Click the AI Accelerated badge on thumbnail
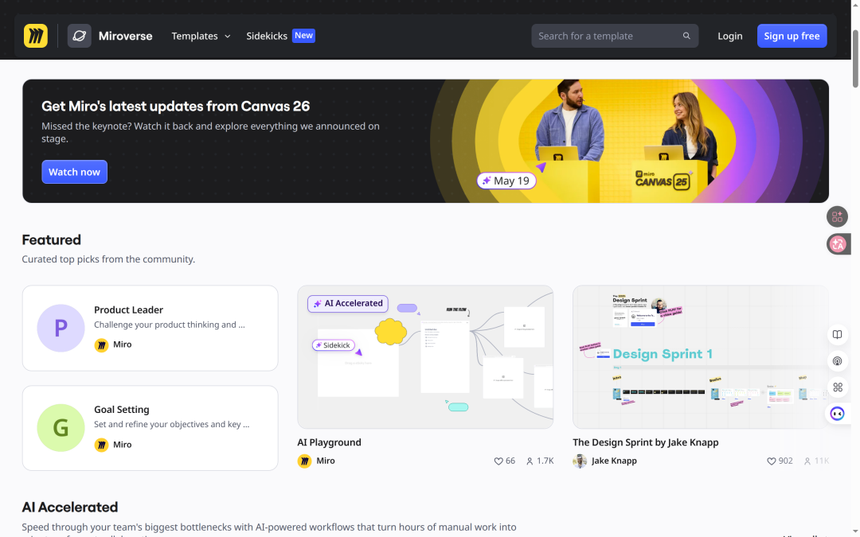This screenshot has height=537, width=860. coord(348,304)
